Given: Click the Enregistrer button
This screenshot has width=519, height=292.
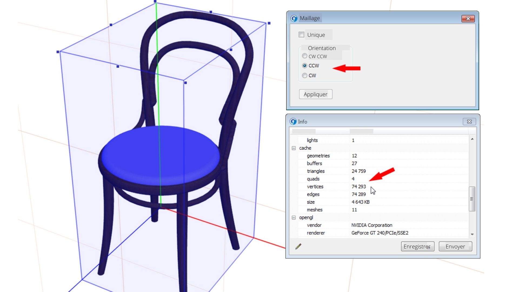Looking at the screenshot, I should (417, 246).
